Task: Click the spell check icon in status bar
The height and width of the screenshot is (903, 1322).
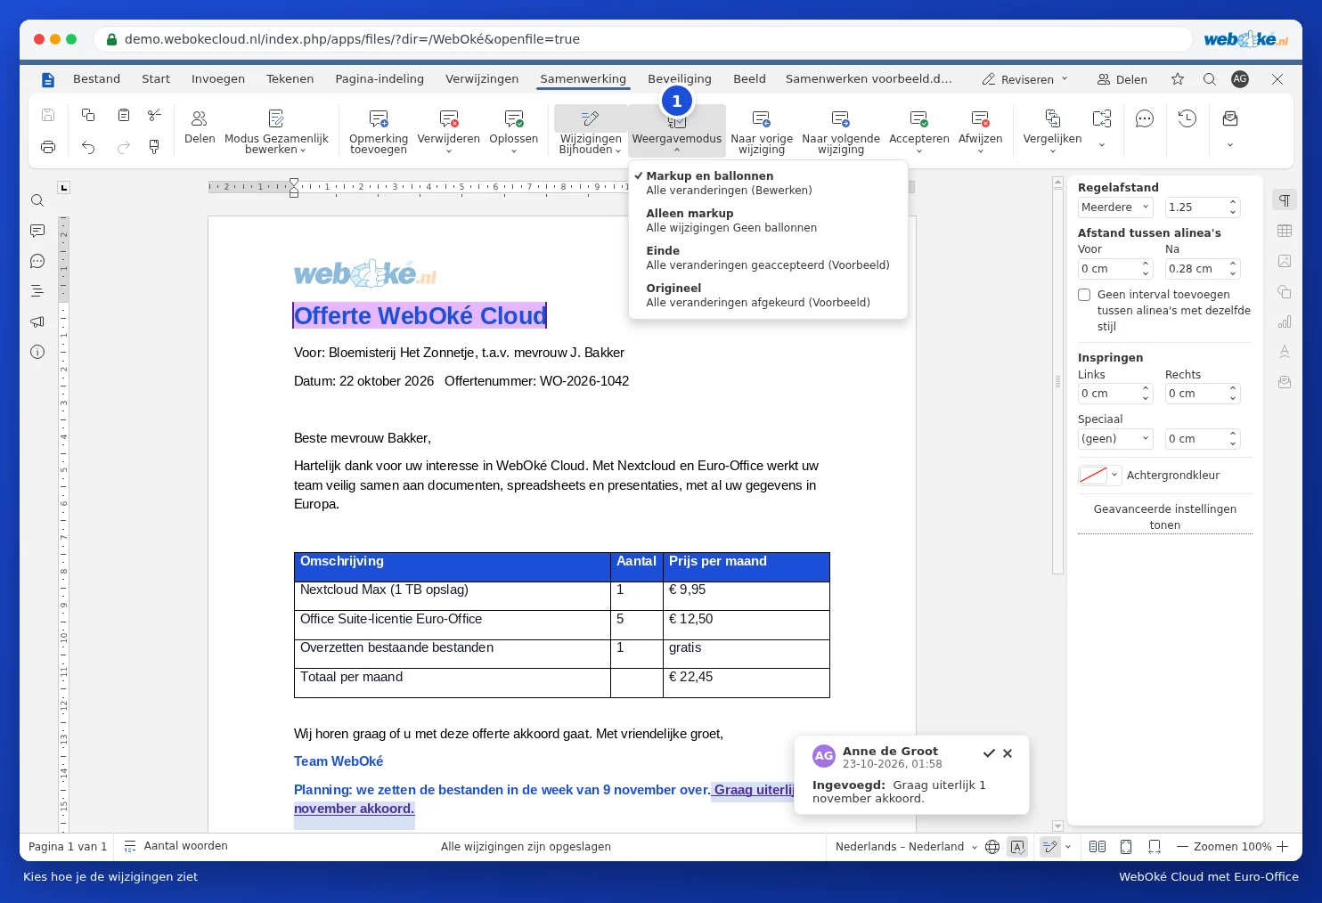Action: [1017, 847]
